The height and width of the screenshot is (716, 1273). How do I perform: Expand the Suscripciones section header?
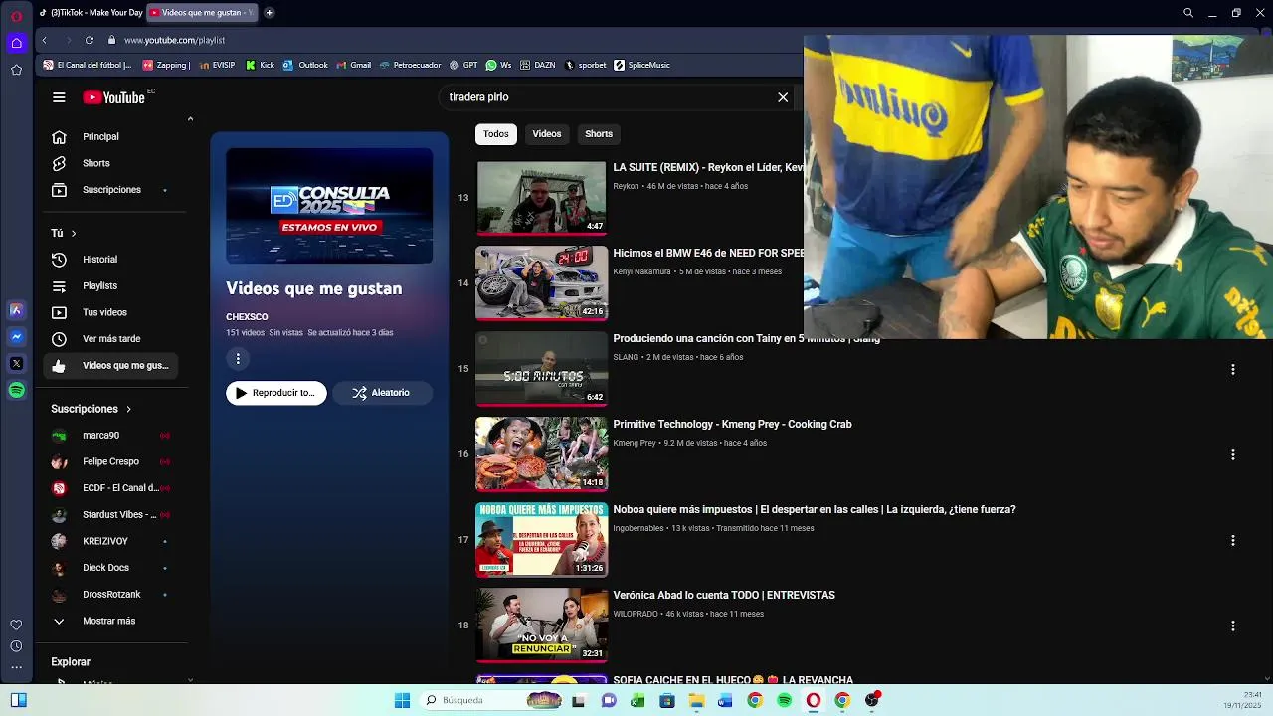(91, 409)
